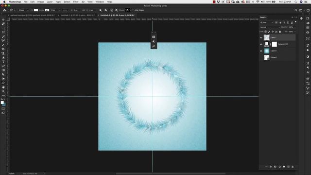311x175 pixels.
Task: Open the Window menu
Action: point(100,2)
